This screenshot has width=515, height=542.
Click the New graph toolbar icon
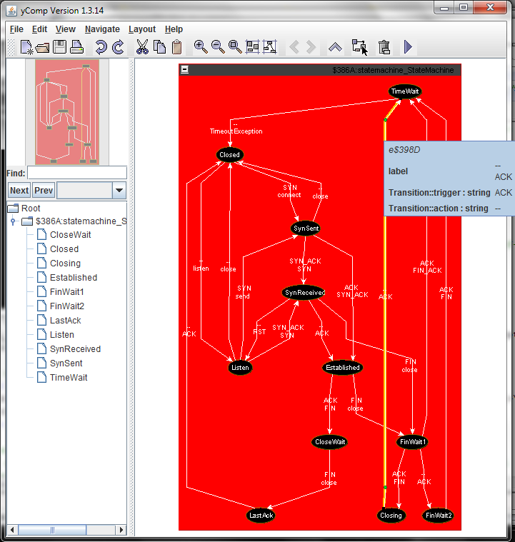26,47
